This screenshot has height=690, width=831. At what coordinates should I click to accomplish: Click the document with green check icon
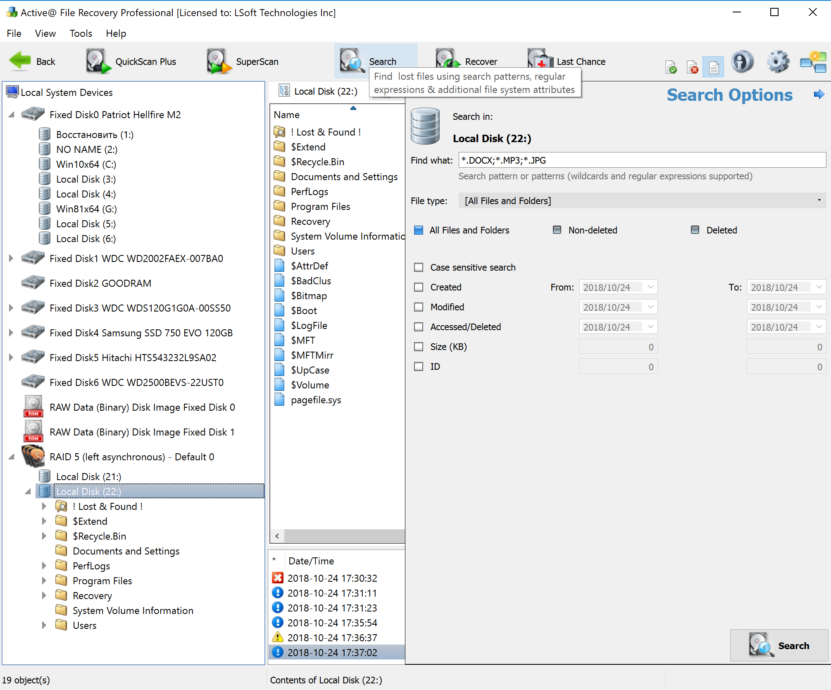click(x=671, y=67)
